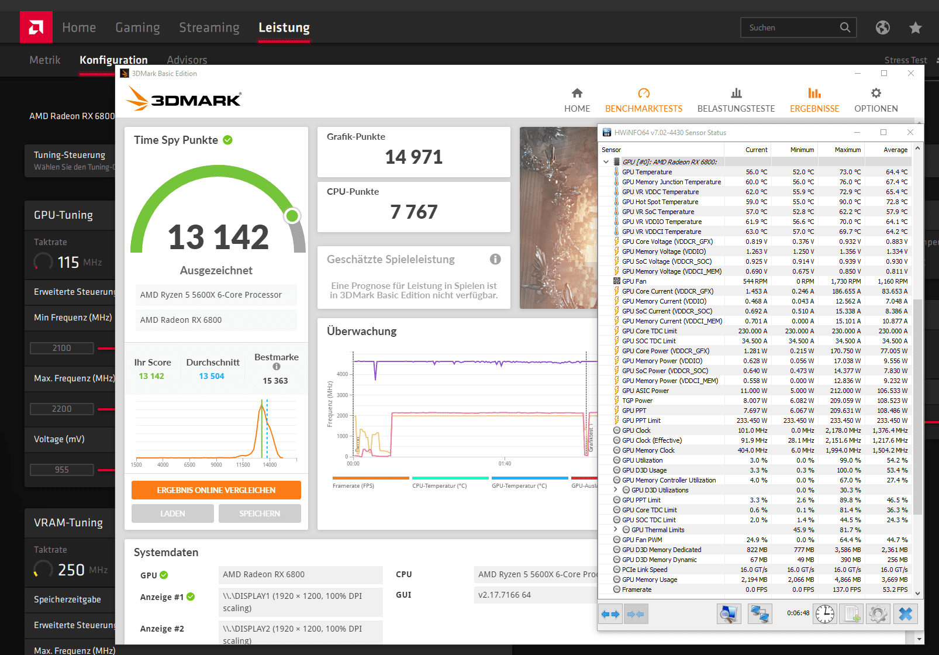This screenshot has width=939, height=655.
Task: Select the GPU Hot Spot Temperature row
Action: [x=755, y=202]
